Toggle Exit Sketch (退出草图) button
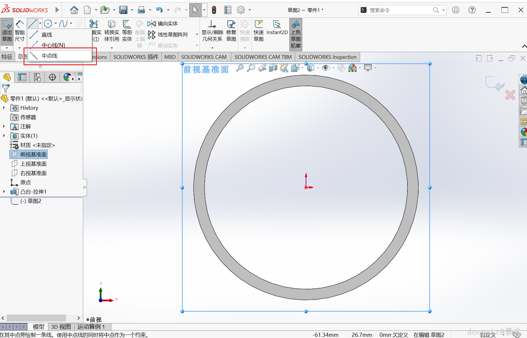 click(7, 31)
